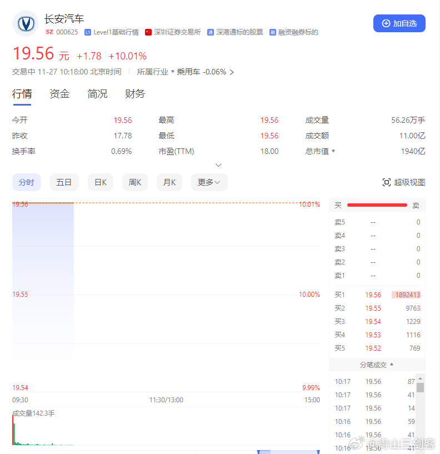Select the 日K chart view

[101, 182]
